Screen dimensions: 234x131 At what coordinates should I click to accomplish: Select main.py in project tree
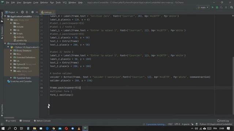(19, 37)
